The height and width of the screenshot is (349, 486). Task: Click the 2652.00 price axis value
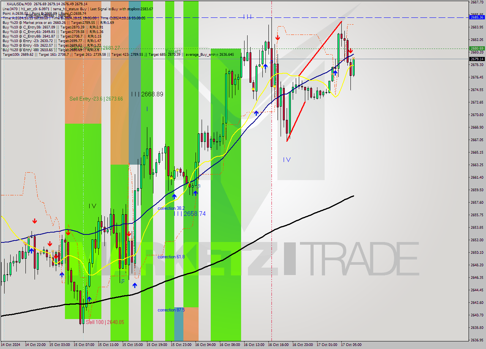477,240
